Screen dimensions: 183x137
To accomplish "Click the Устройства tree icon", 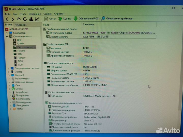I will 13,92.
